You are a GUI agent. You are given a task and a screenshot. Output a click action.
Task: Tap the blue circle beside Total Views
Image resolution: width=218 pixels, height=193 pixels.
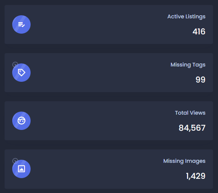coord(21,121)
